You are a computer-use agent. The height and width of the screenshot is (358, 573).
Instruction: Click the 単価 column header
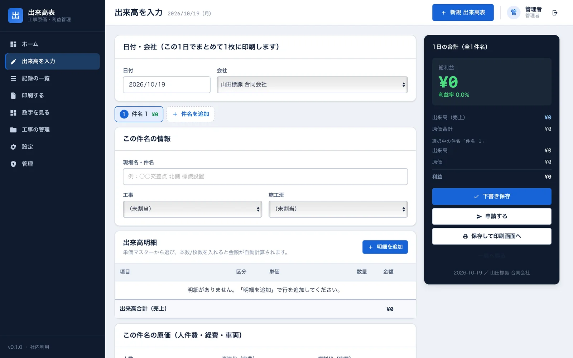(x=274, y=272)
